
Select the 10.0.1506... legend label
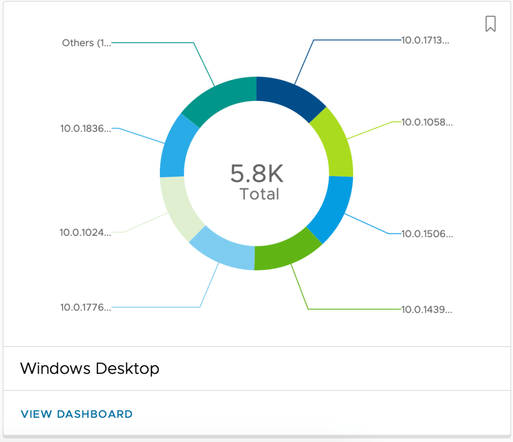(427, 234)
